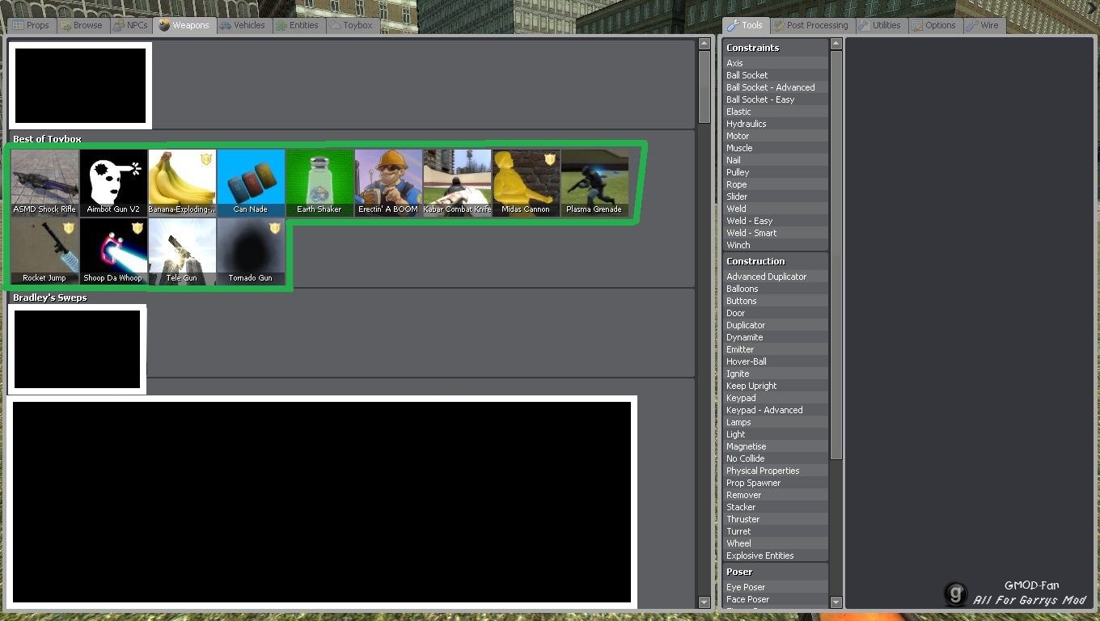This screenshot has width=1100, height=621.
Task: Collapse the Poser category header
Action: click(x=776, y=572)
